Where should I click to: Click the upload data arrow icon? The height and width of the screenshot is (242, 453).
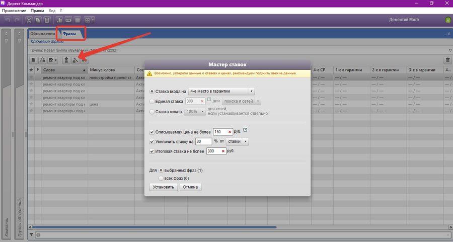click(x=66, y=60)
